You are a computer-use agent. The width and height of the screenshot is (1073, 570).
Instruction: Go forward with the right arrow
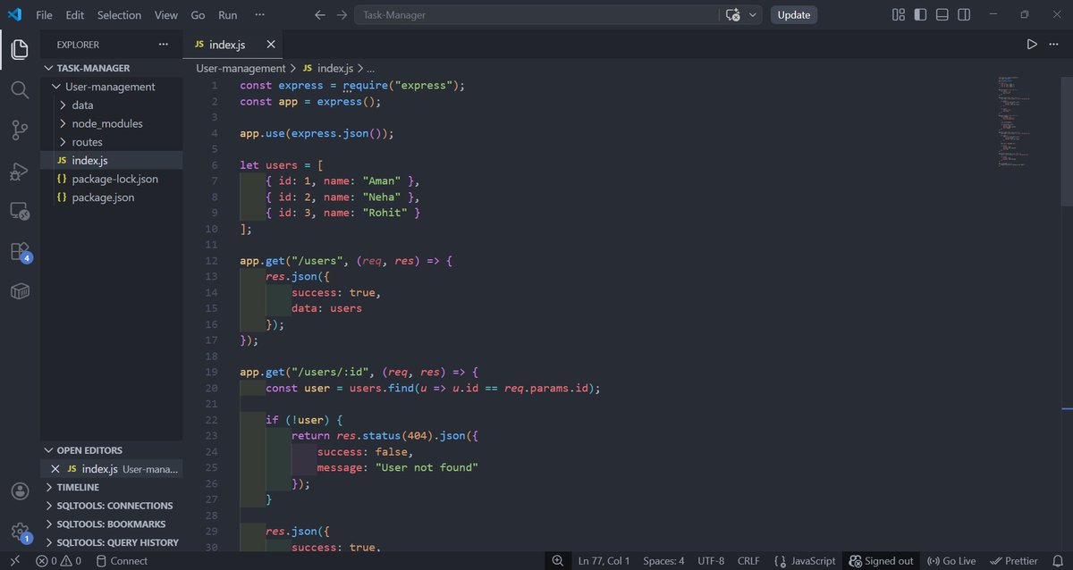pos(342,14)
